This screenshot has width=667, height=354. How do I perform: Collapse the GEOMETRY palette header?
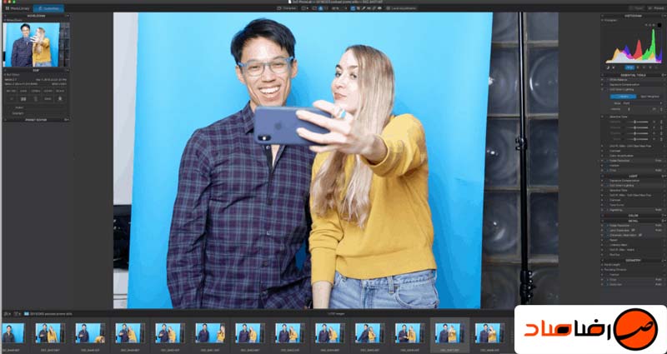tap(633, 260)
